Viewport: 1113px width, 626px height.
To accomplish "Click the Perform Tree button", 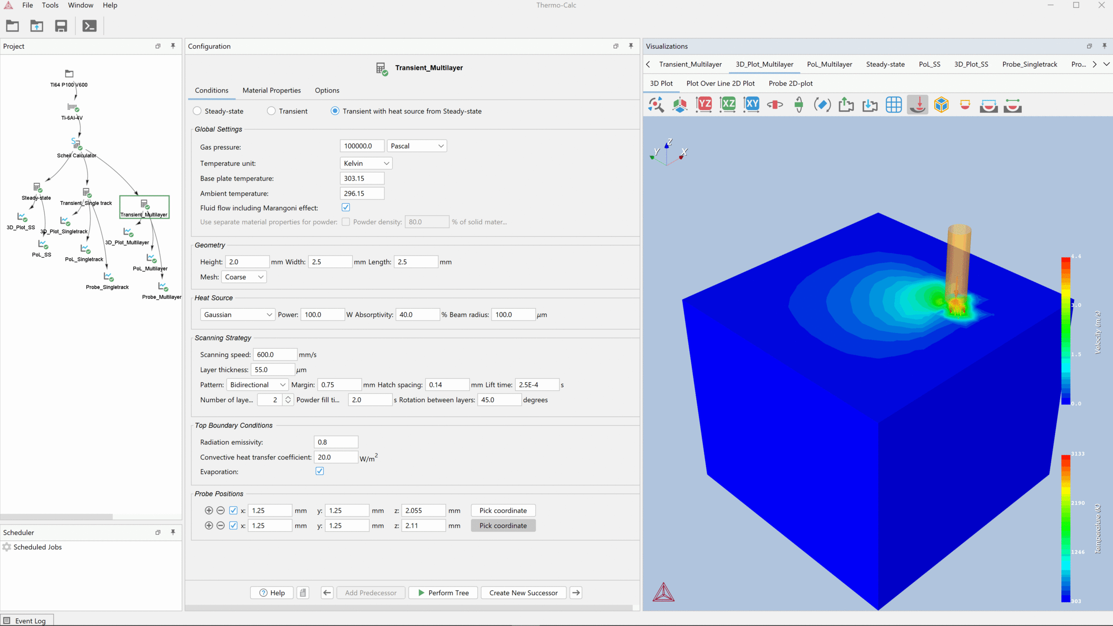I will point(443,593).
